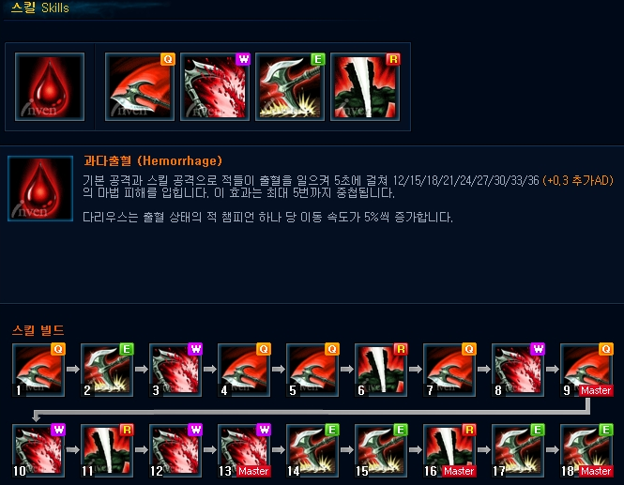Screen dimensions: 624x485
Task: Click skill build step 14 E icon
Action: tap(312, 450)
